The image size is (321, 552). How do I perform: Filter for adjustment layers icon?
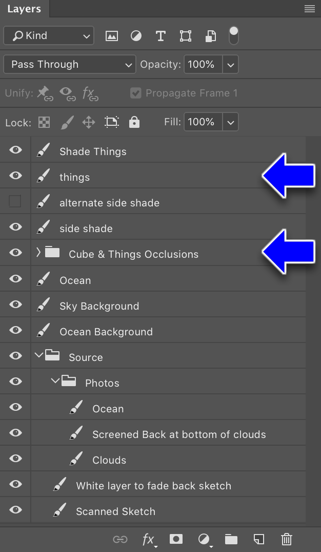[136, 36]
